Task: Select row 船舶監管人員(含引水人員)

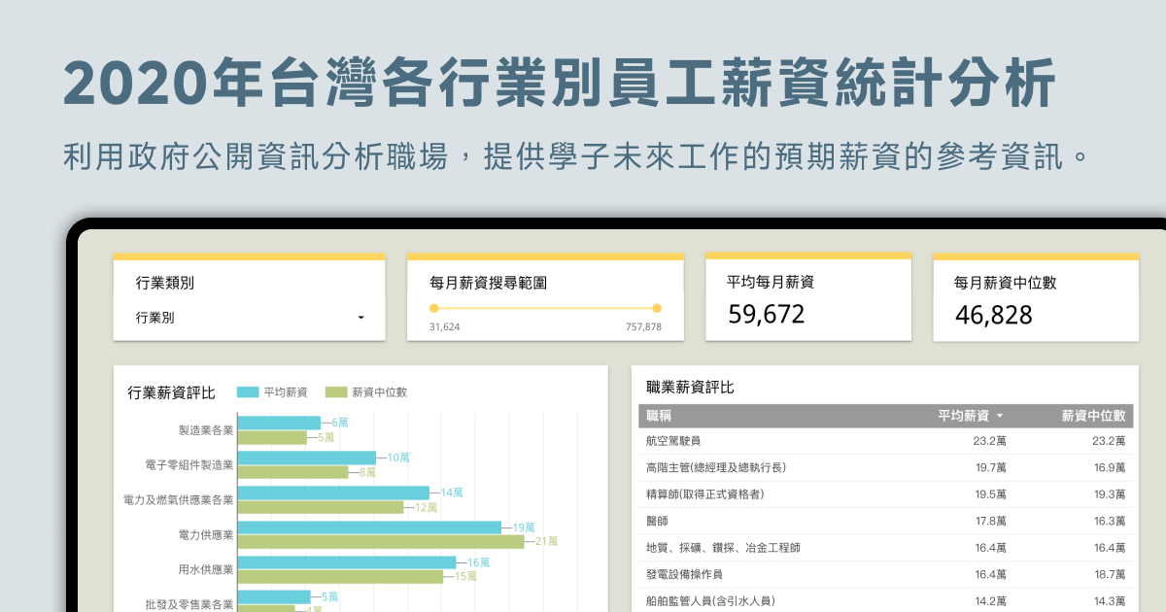Action: pyautogui.click(x=885, y=601)
